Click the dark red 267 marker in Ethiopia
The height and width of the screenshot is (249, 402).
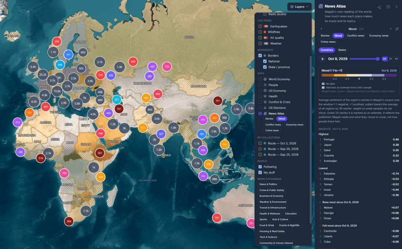(100, 153)
